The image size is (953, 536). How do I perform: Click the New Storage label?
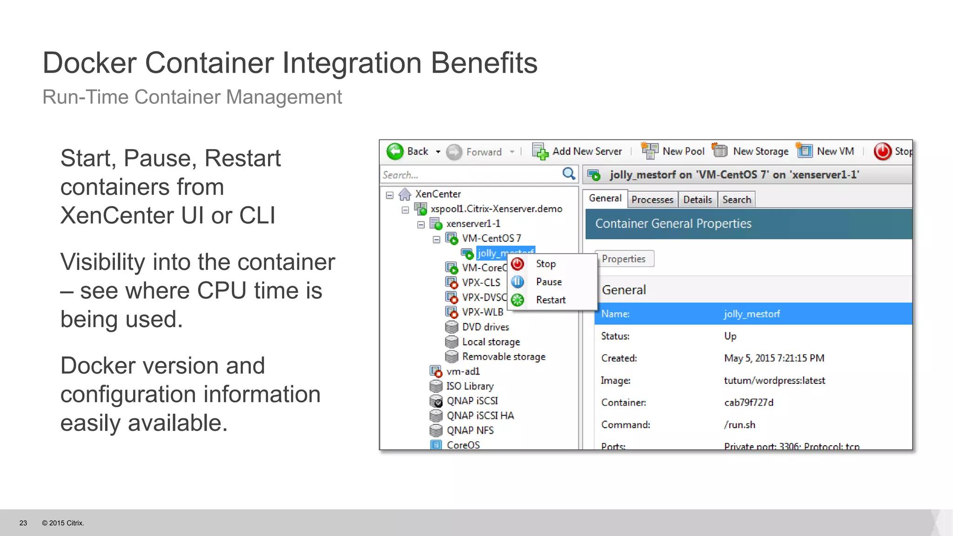tap(761, 151)
